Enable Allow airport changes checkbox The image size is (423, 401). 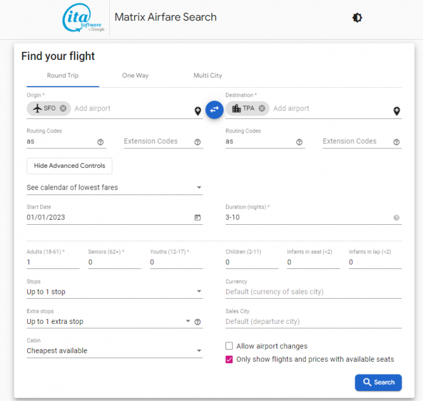(x=229, y=346)
